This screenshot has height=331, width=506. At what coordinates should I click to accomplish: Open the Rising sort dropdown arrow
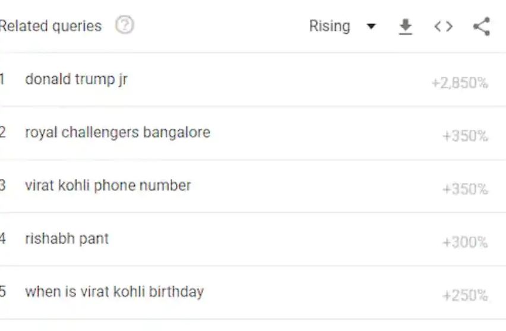pos(371,27)
